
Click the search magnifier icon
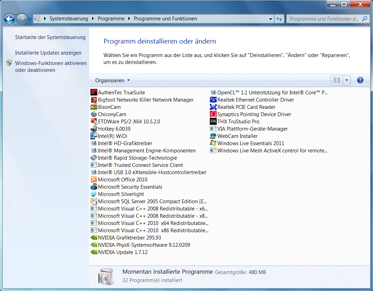365,19
